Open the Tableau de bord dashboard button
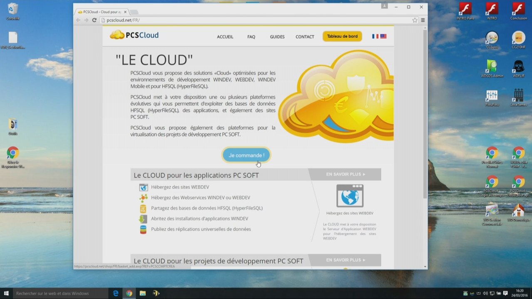This screenshot has height=299, width=532. [342, 37]
